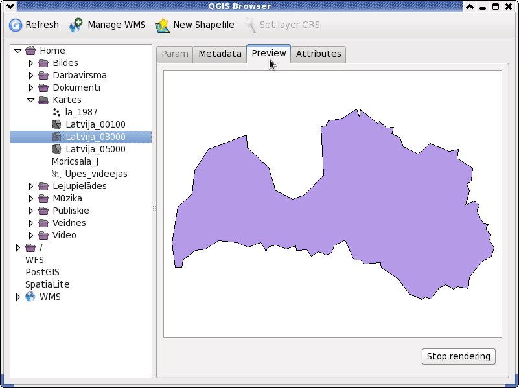
Task: Expand the Publiskie folder
Action: point(31,211)
